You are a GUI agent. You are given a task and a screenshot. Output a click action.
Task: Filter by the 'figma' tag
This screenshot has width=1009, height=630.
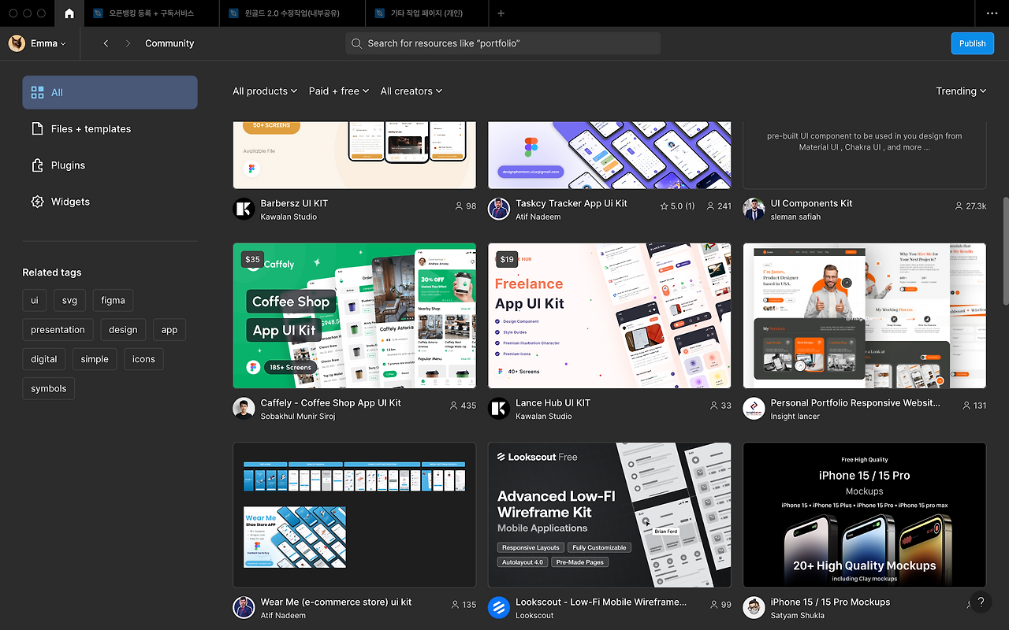(x=113, y=301)
